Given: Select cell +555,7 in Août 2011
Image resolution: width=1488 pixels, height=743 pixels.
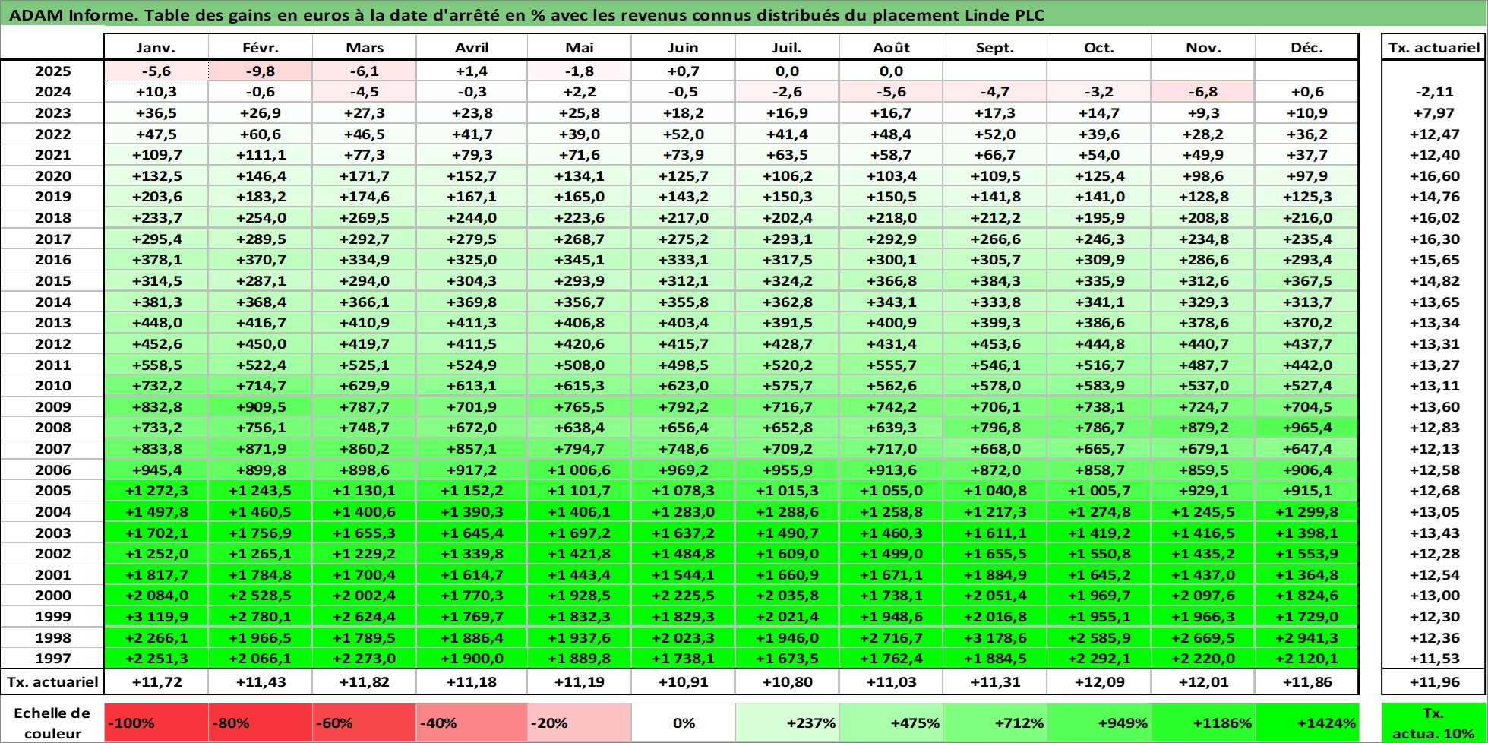Looking at the screenshot, I should tap(891, 365).
